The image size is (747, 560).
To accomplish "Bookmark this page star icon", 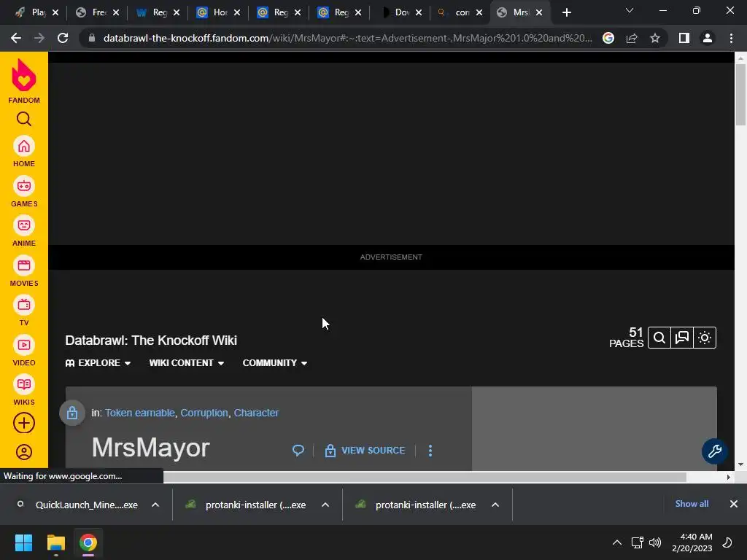I will (x=655, y=38).
